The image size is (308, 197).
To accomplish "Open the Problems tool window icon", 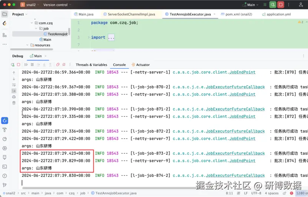I will tap(4, 176).
